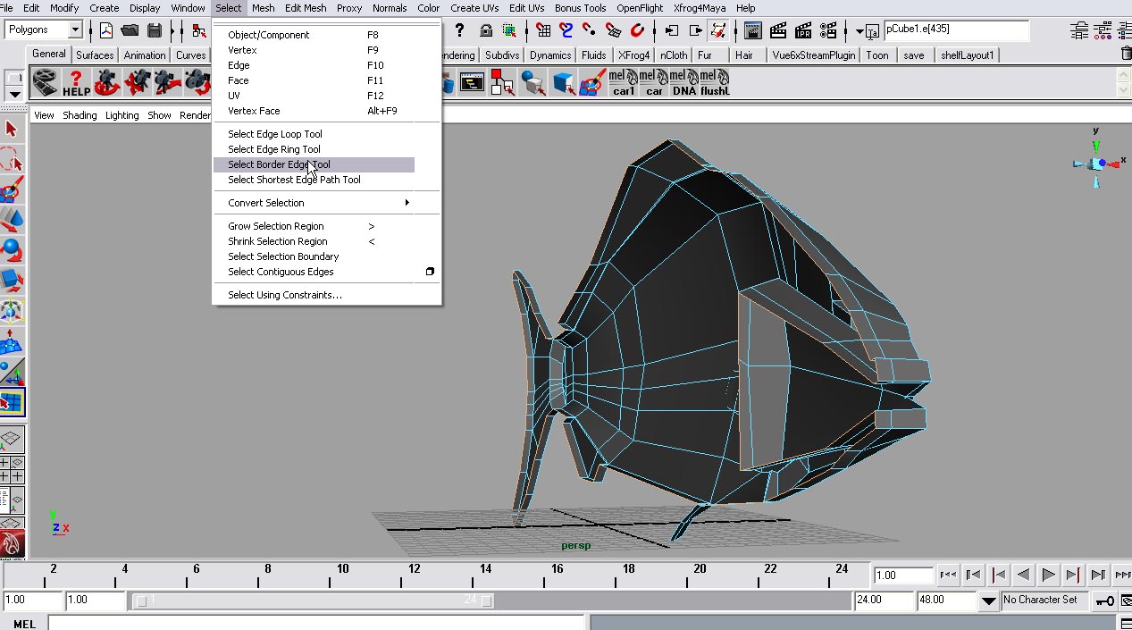
Task: Activate the Universal Manipulator tool
Action: tap(12, 311)
